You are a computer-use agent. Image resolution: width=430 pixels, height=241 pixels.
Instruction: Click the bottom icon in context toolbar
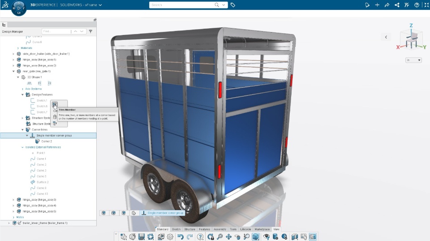55,123
